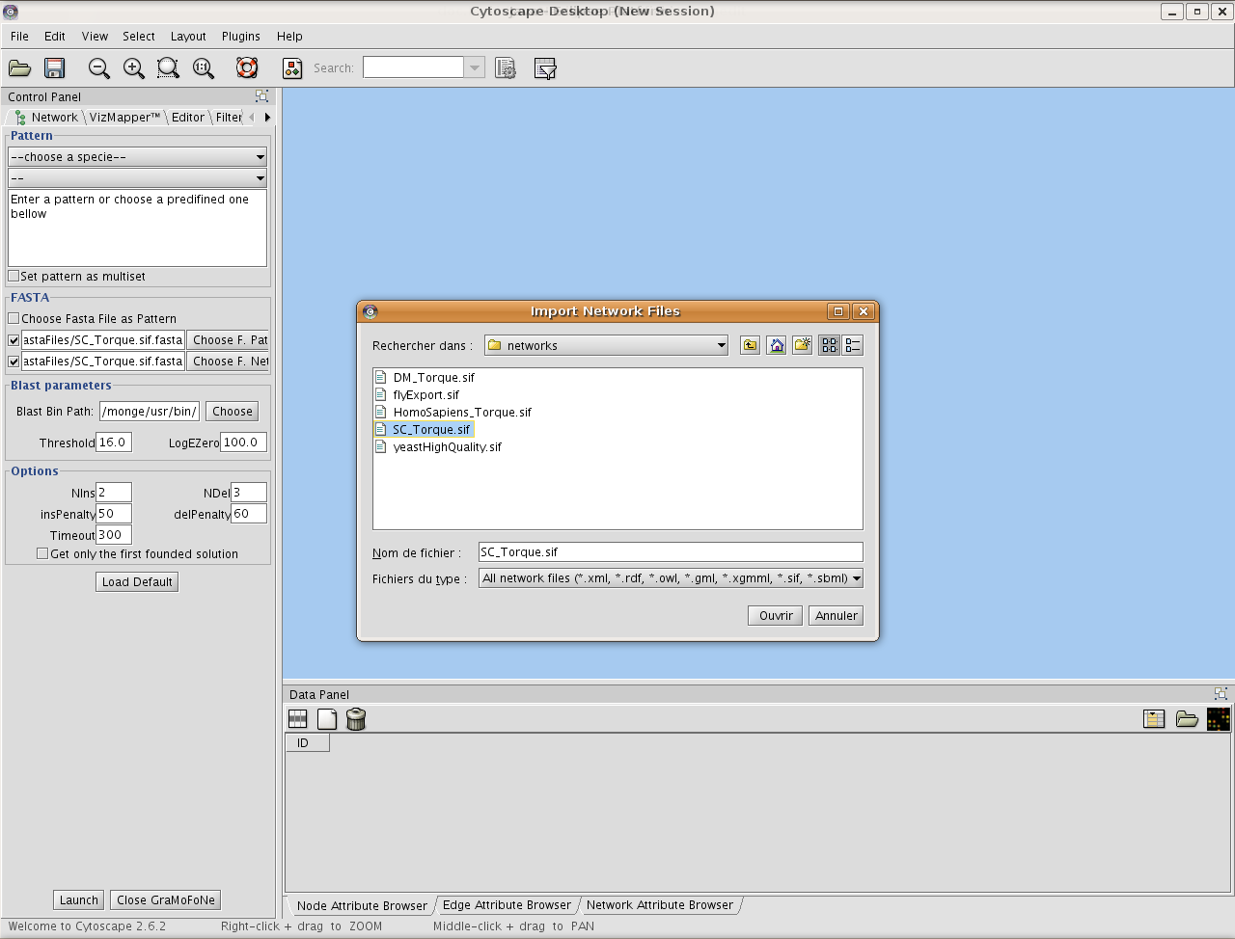This screenshot has width=1235, height=939.
Task: Open the Edit menu
Action: coord(55,36)
